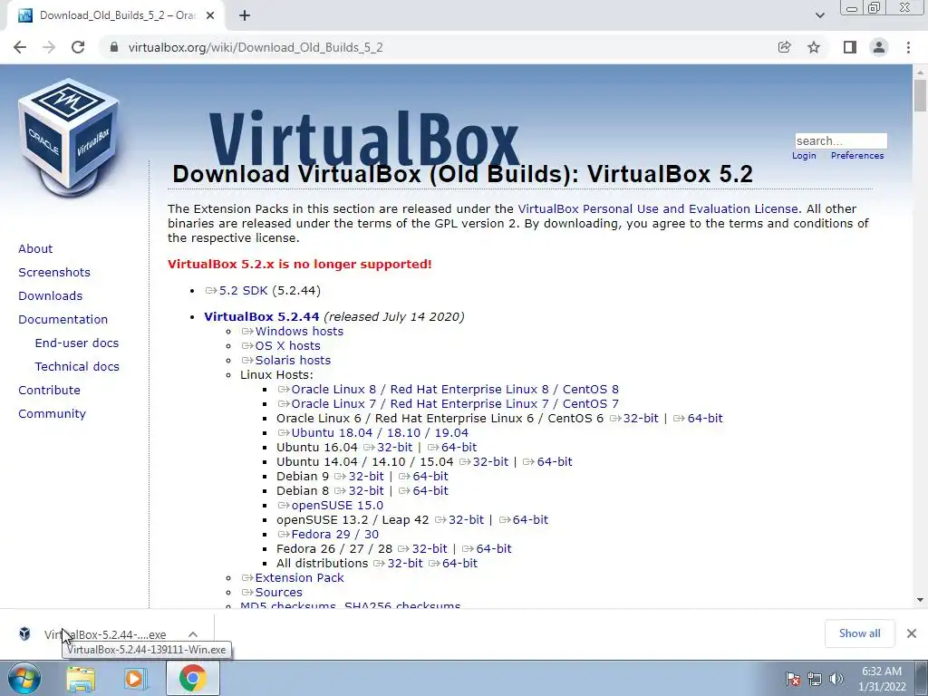Viewport: 928px width, 696px height.
Task: Open Windows Media Player taskbar icon
Action: tap(136, 679)
